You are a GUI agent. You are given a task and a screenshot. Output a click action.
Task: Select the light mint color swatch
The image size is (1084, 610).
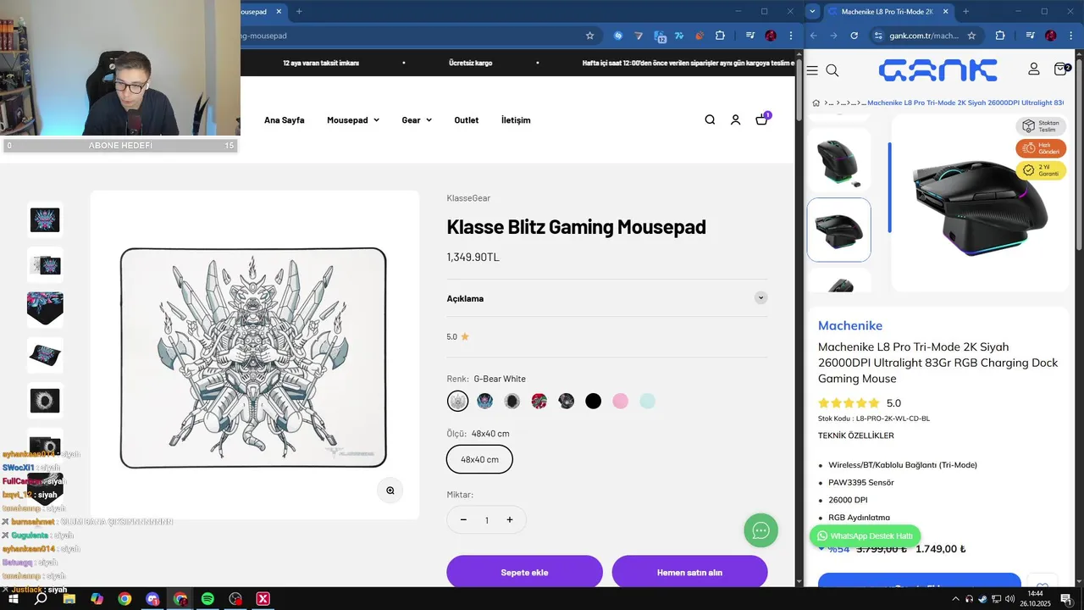(x=648, y=402)
